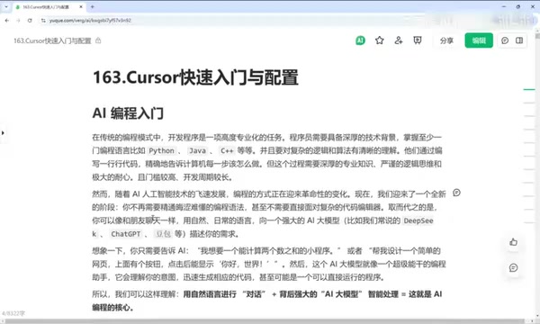The width and height of the screenshot is (540, 324).
Task: Click the AI 编程入门 heading
Action: (x=128, y=112)
